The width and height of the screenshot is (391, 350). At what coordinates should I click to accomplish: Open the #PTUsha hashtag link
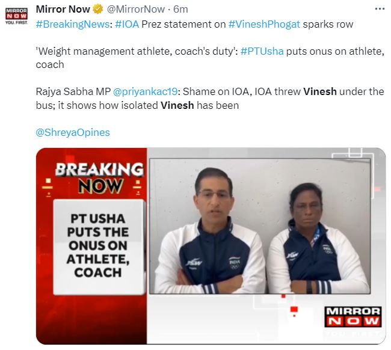pos(262,51)
